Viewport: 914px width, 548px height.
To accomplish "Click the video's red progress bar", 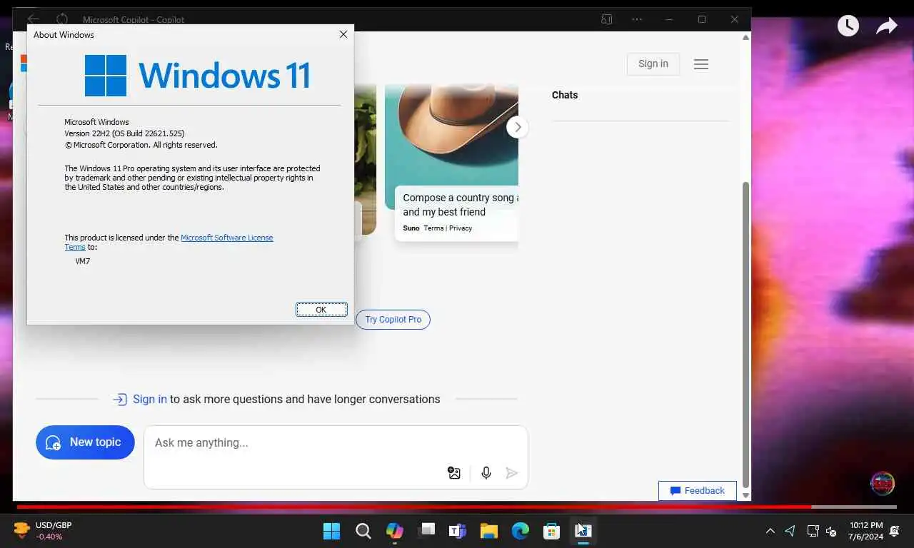I will [x=414, y=507].
